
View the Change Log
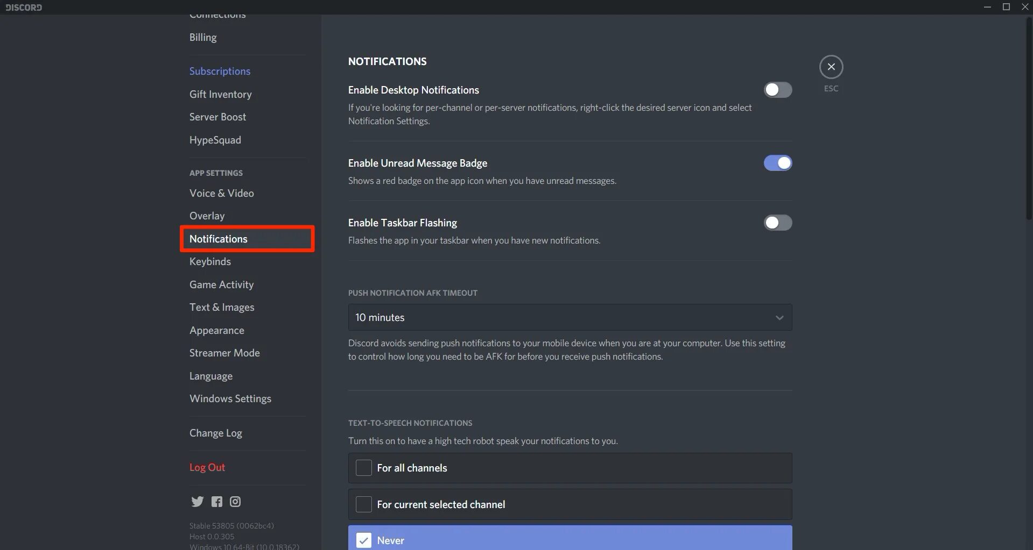point(216,433)
